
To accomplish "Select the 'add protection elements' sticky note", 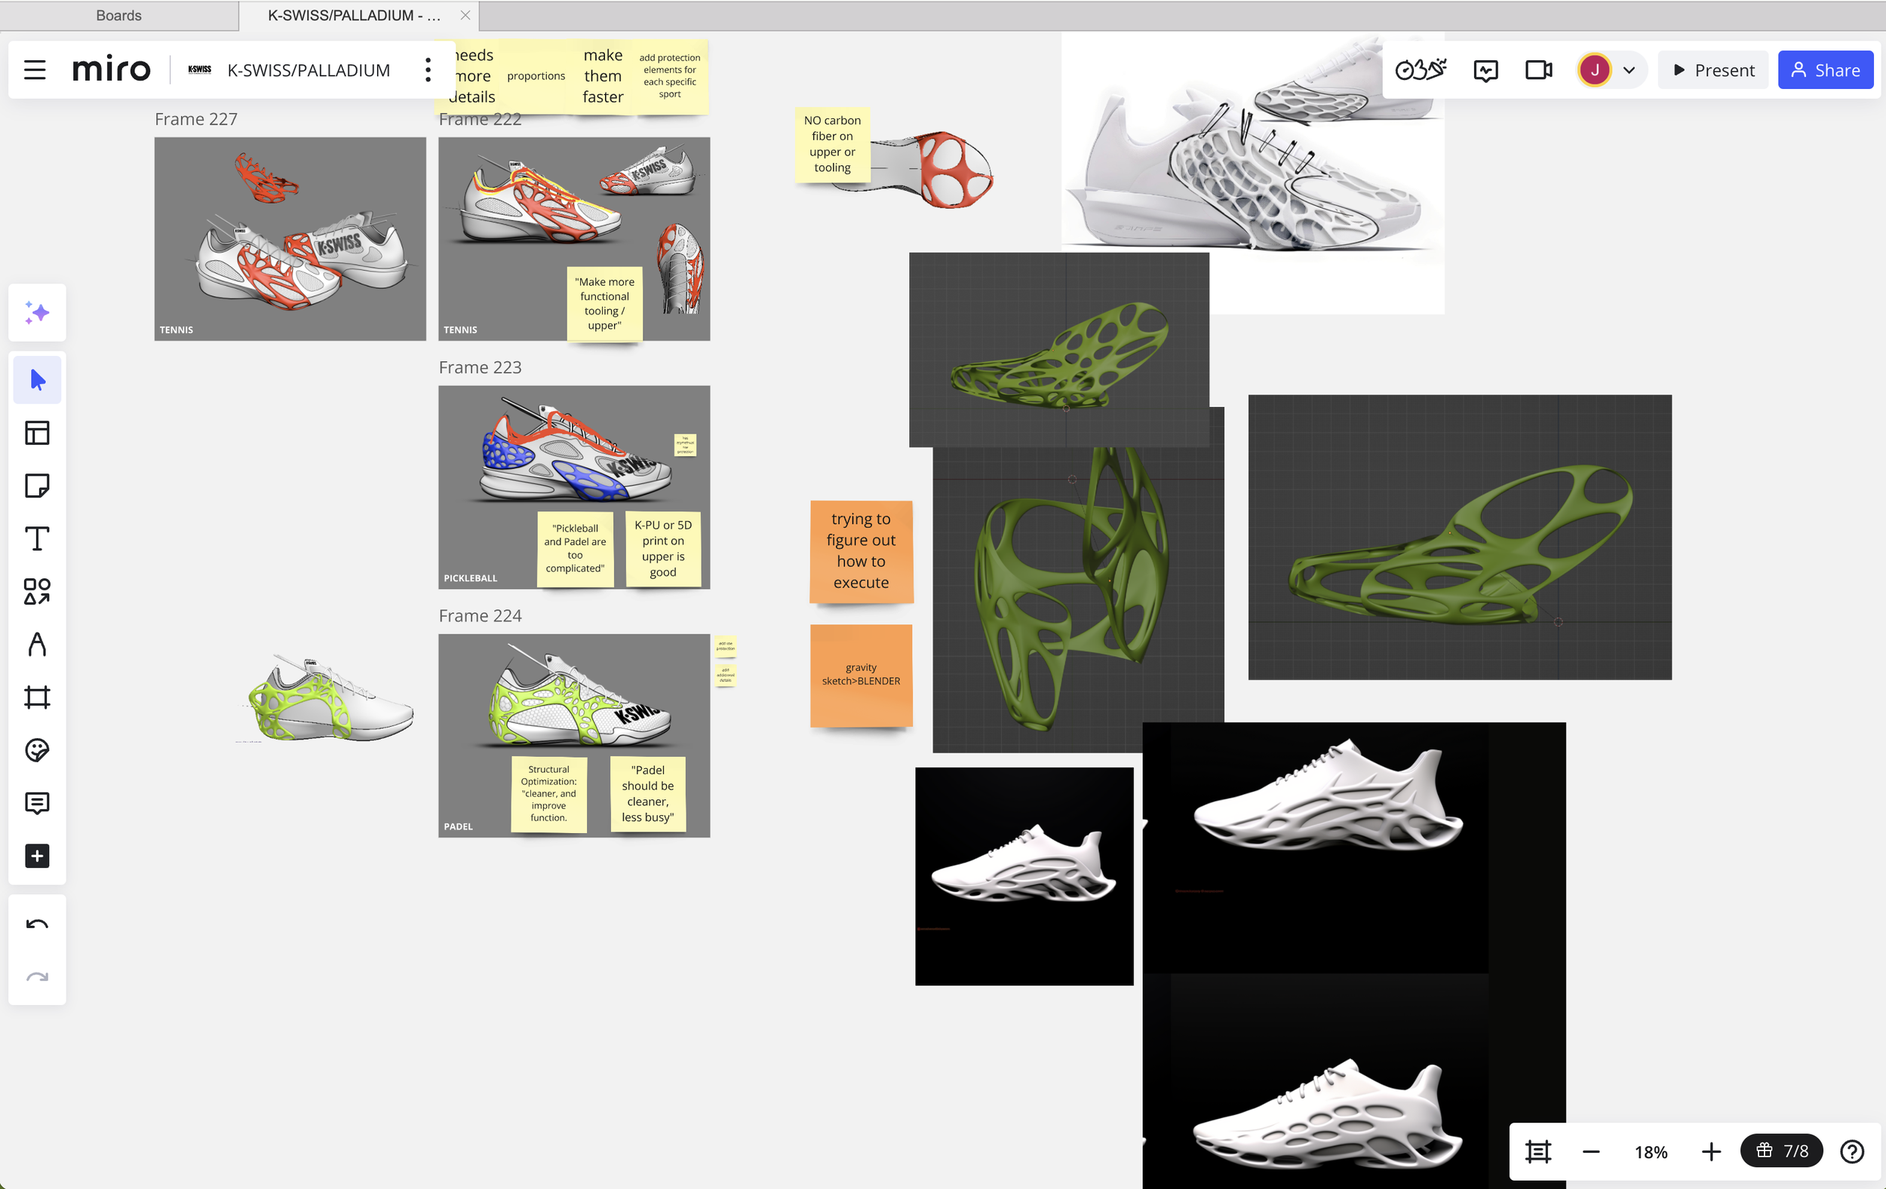I will pos(670,76).
